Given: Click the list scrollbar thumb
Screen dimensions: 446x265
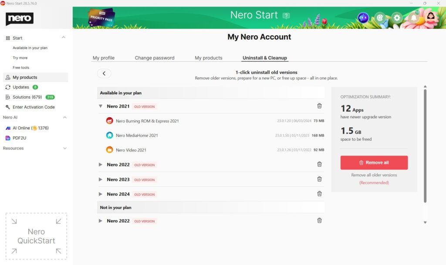Looking at the screenshot, I should pyautogui.click(x=425, y=146).
